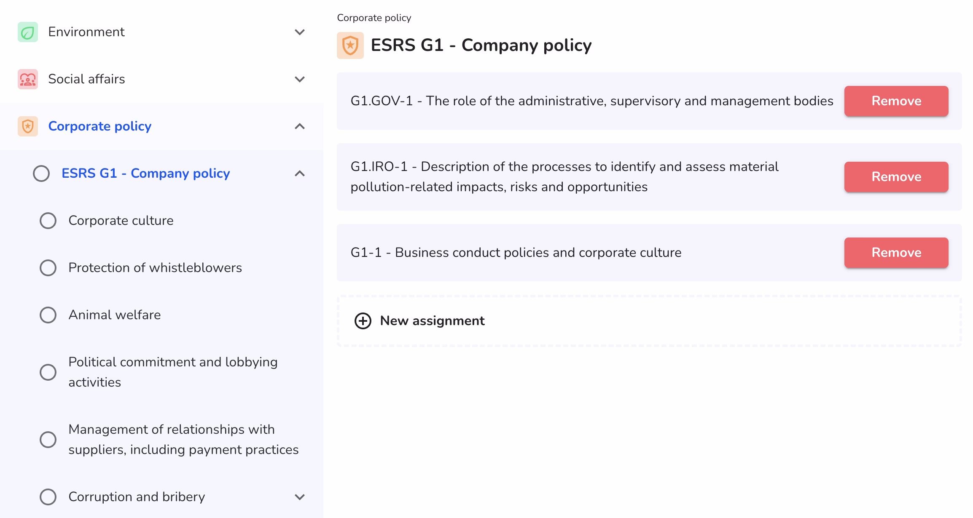The image size is (973, 518).
Task: Expand the Social affairs section chevron
Action: (x=300, y=79)
